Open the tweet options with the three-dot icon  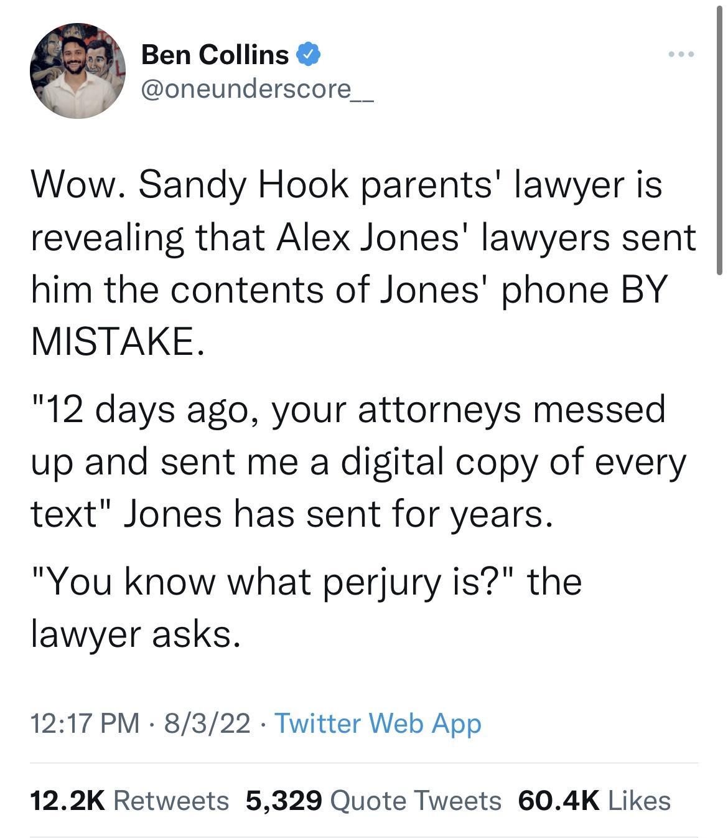pos(683,55)
